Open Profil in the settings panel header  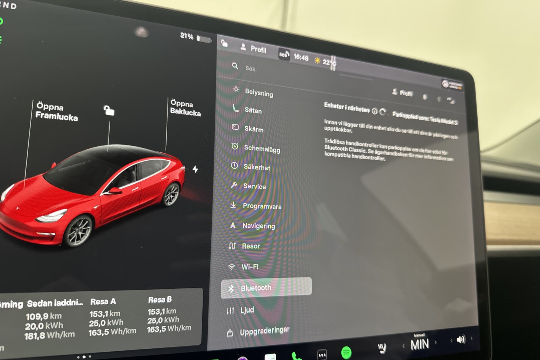pos(402,93)
